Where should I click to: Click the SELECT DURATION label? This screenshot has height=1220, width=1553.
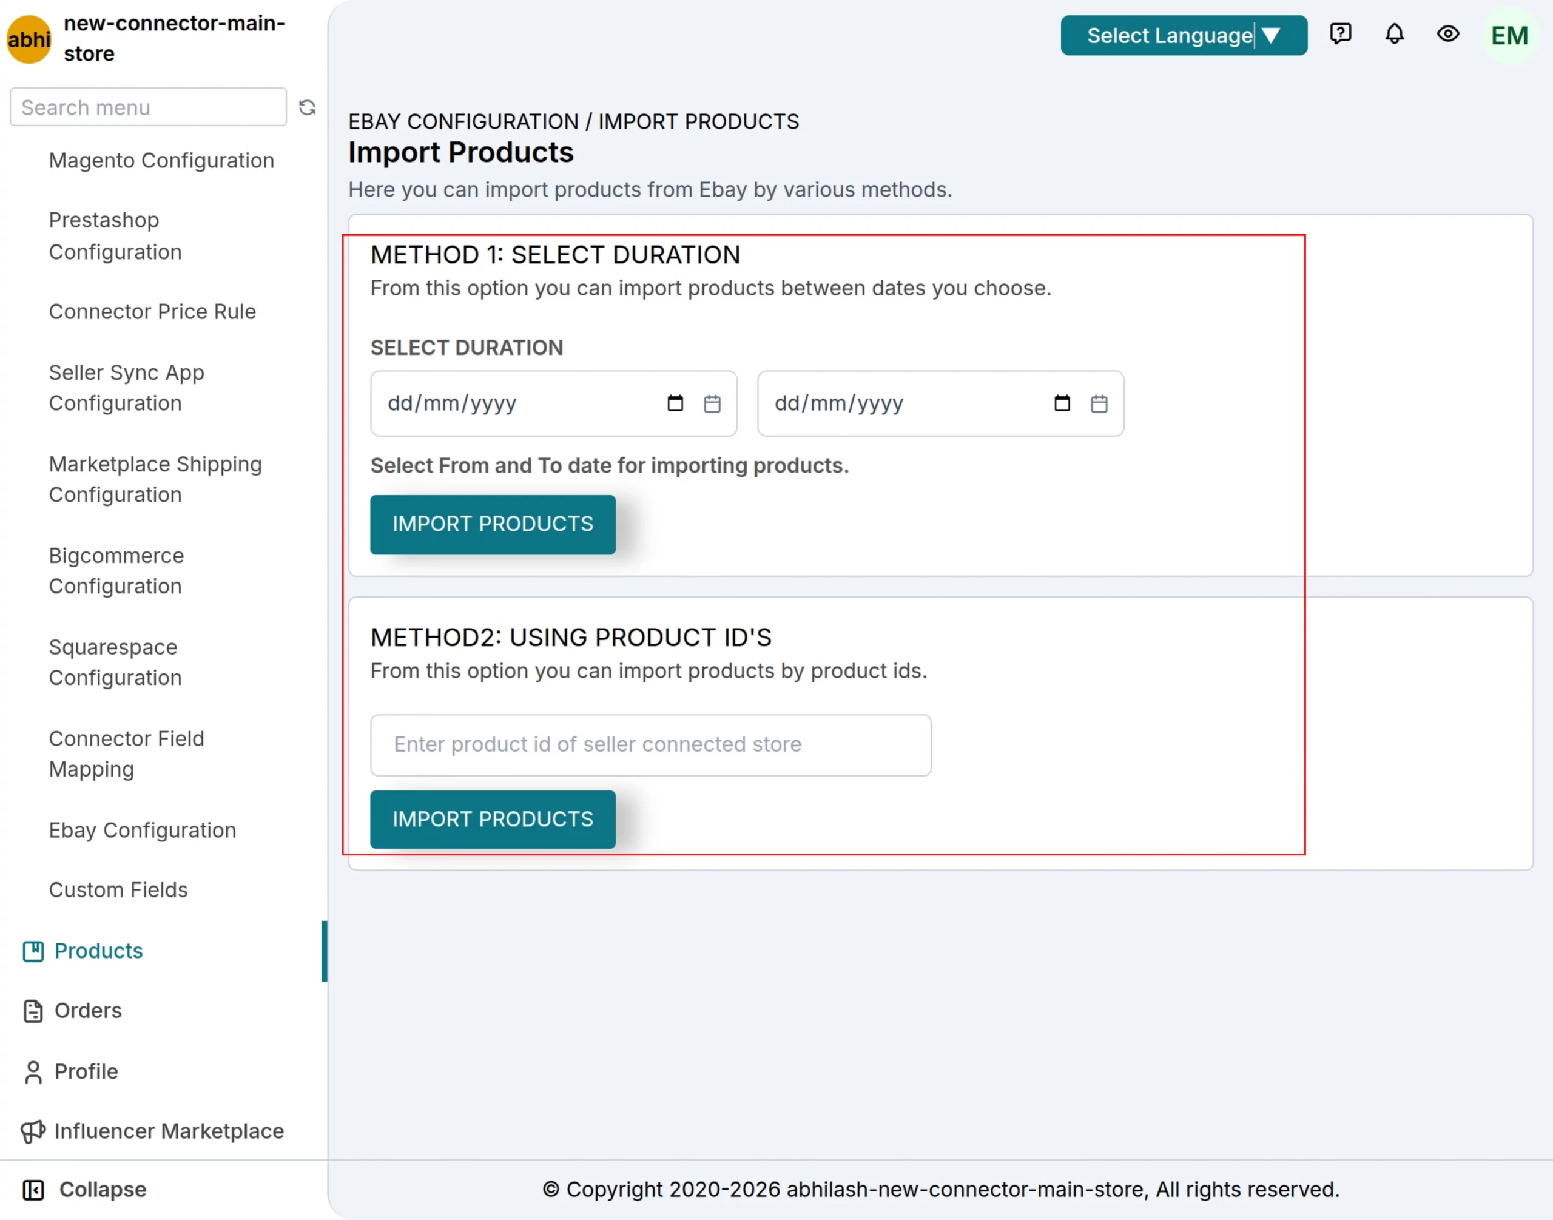(467, 348)
